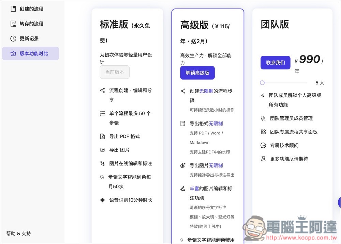Click the member management icon beside 团队管理员成员管理
341x244 pixels.
point(263,118)
